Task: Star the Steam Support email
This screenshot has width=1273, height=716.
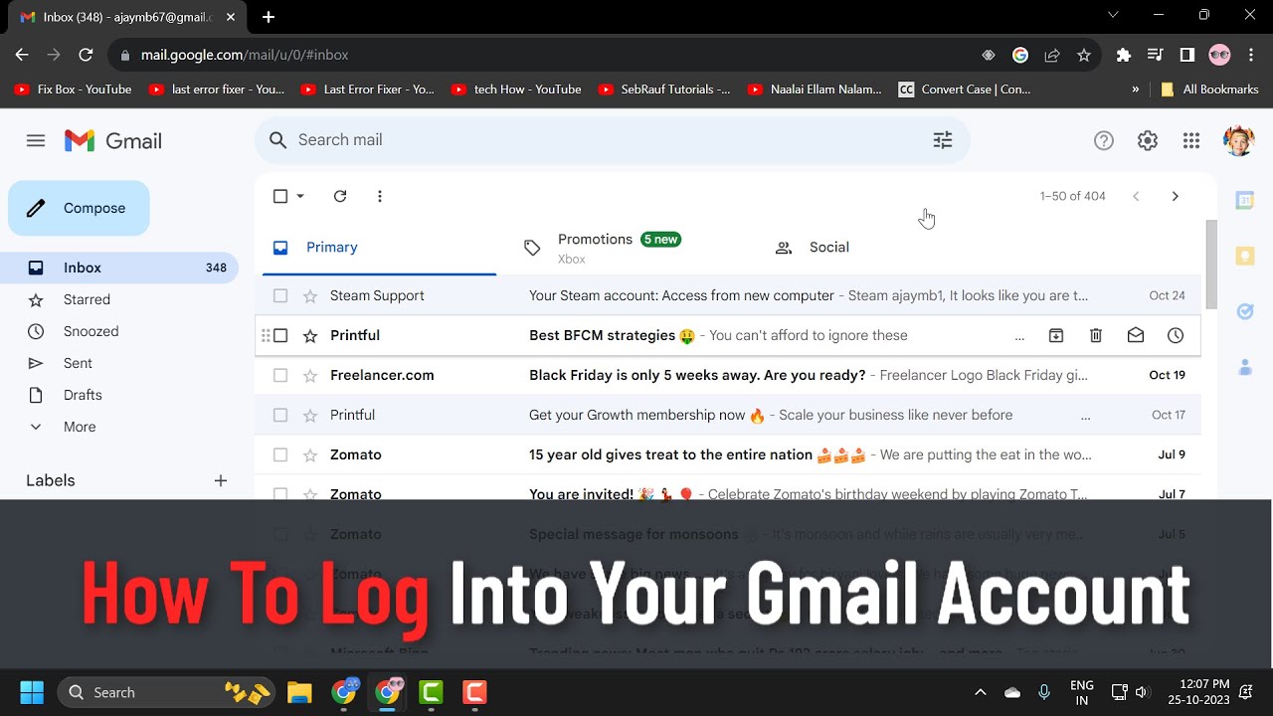Action: point(310,295)
